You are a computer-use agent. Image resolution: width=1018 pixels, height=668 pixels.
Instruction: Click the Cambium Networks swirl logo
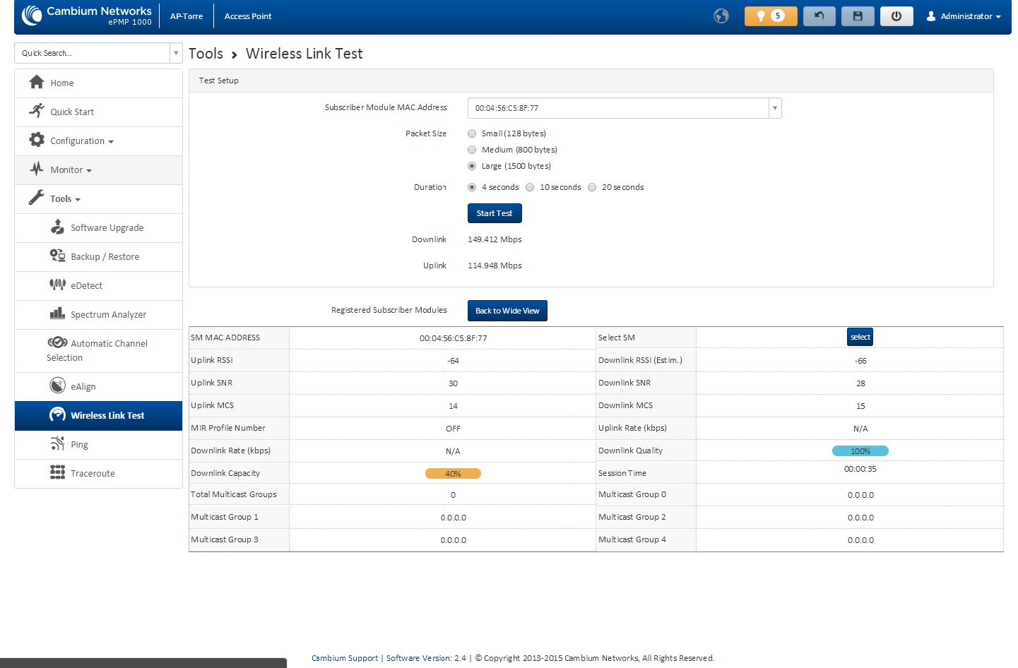(32, 15)
